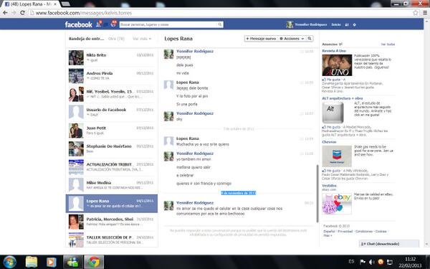Expand the 'Ver más' dropdown in inbox header
The image size is (430, 269).
(x=142, y=39)
